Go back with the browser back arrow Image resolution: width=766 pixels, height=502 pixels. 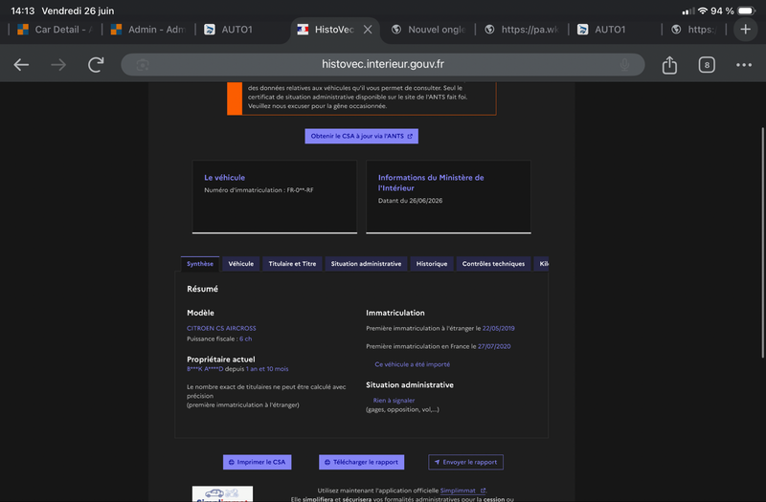pos(21,64)
